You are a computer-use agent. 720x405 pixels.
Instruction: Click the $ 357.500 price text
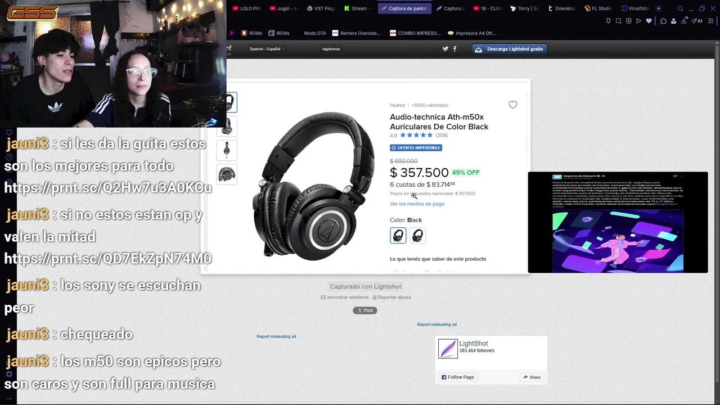[419, 173]
